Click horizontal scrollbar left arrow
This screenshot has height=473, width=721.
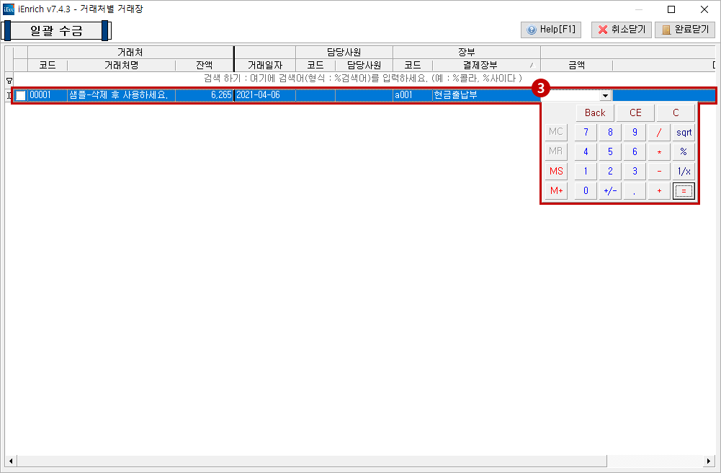11,461
